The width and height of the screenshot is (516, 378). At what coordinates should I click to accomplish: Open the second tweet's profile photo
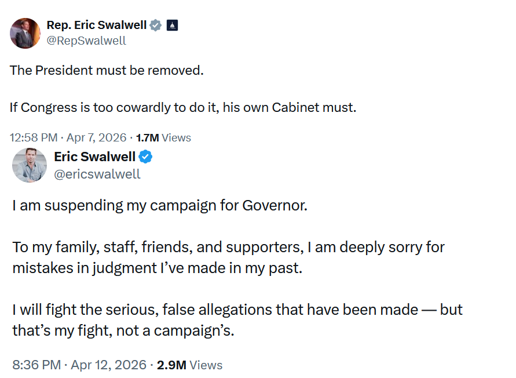[x=30, y=165]
